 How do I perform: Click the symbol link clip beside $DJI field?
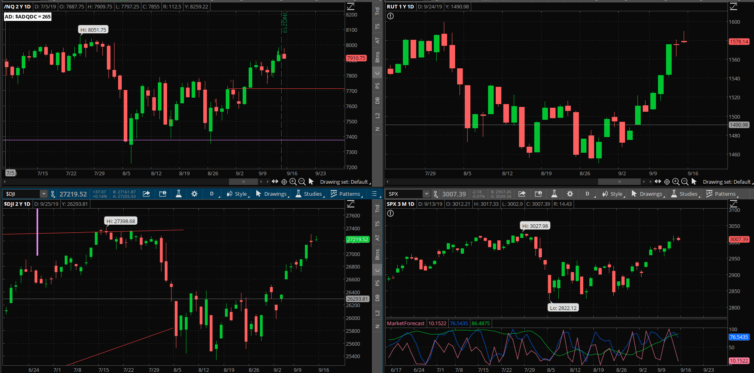[x=53, y=194]
